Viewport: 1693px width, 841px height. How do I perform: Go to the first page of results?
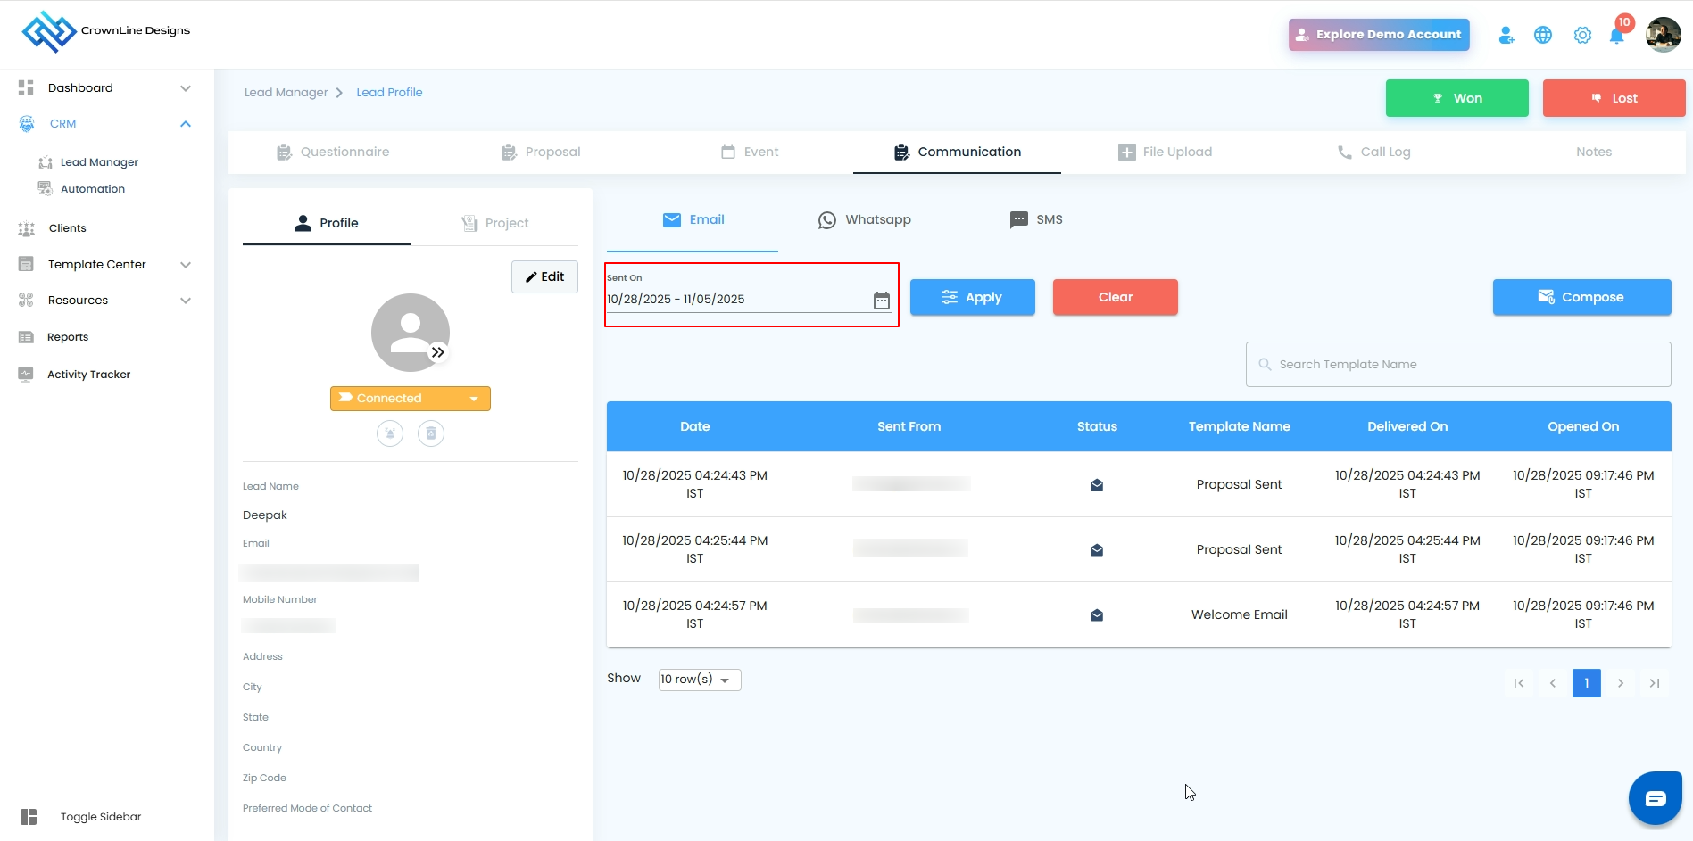tap(1519, 683)
